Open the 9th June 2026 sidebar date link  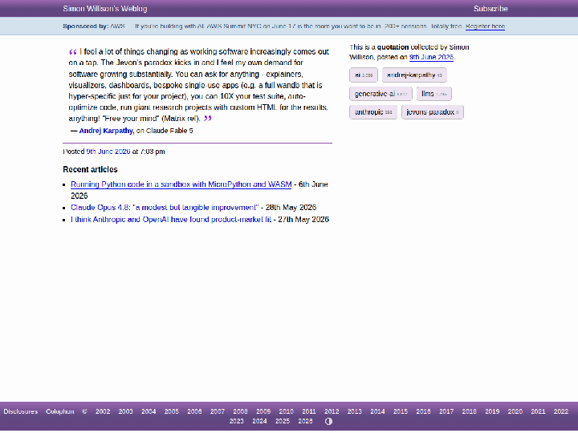coord(431,57)
